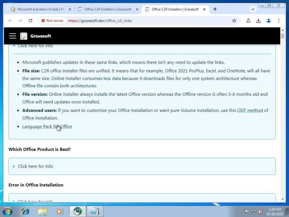Click page scrollbar up arrow

tap(283, 30)
